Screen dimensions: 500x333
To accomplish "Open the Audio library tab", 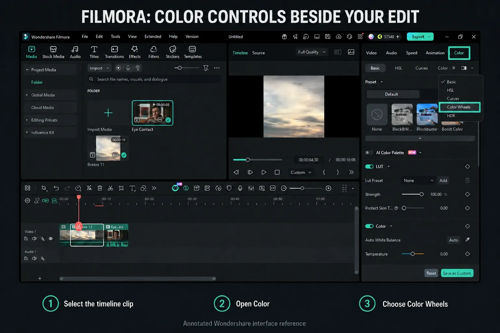I will coord(75,52).
